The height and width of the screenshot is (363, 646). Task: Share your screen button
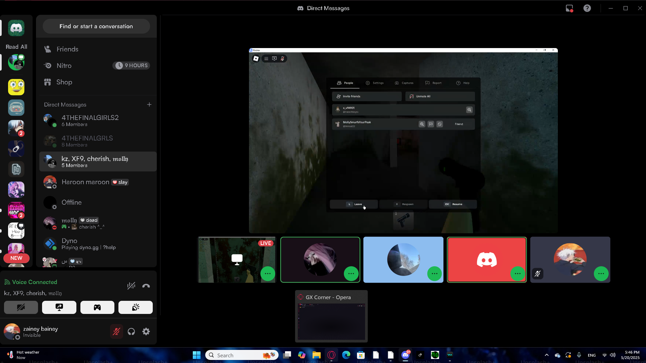(59, 308)
